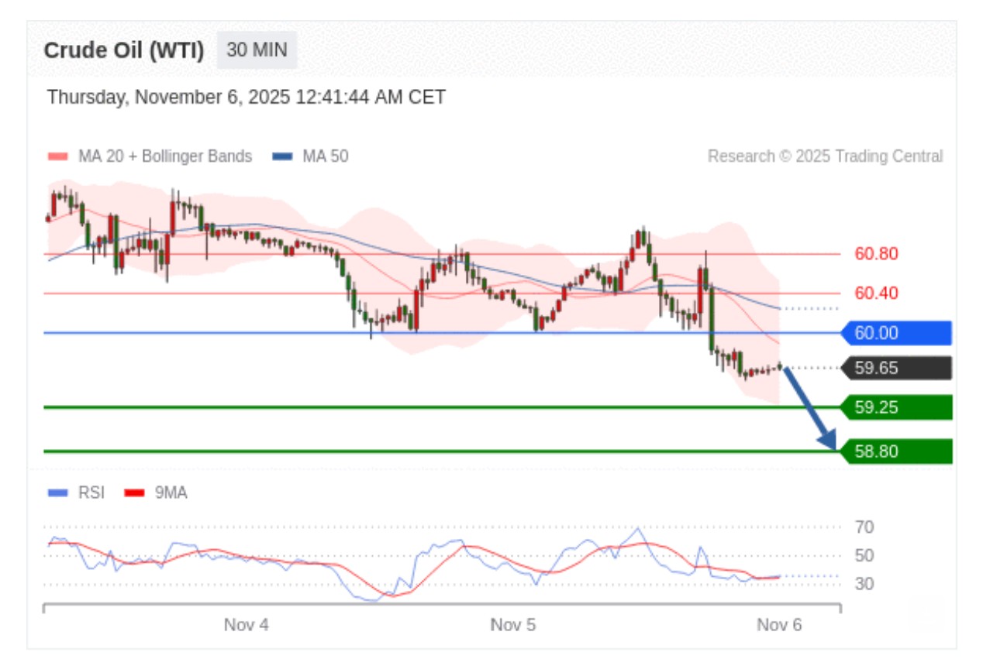This screenshot has height=666, width=983.
Task: Toggle the MA 50 legend entry
Action: 325,156
